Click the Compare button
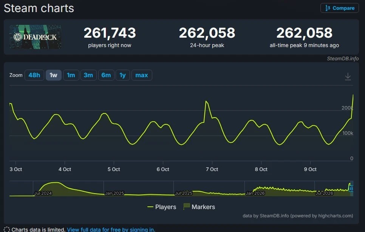Image resolution: width=365 pixels, height=232 pixels. (340, 8)
